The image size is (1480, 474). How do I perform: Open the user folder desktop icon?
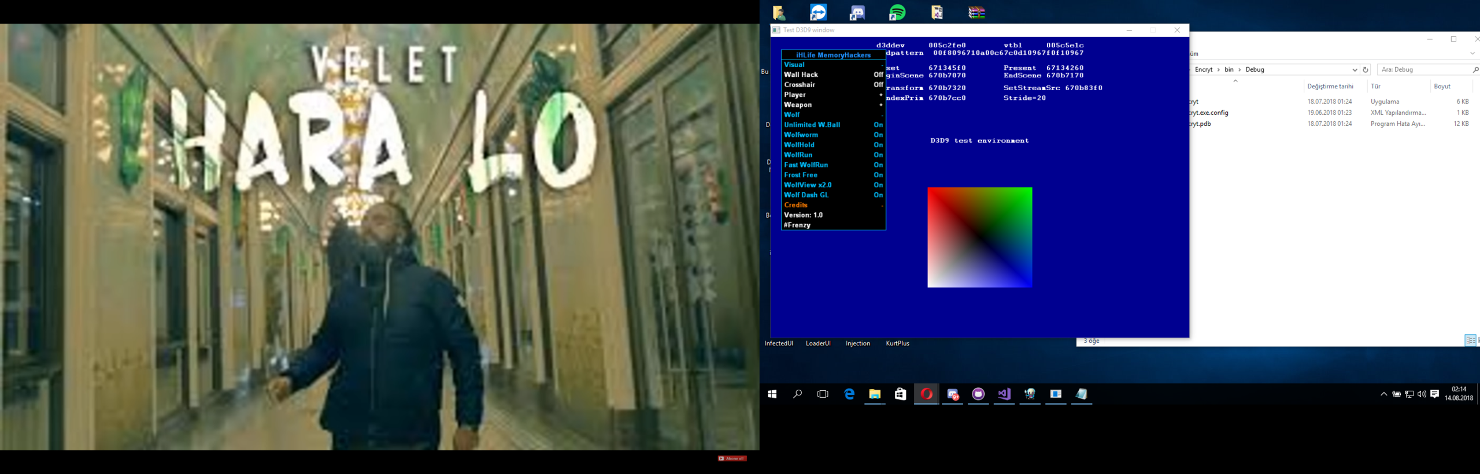click(x=779, y=12)
